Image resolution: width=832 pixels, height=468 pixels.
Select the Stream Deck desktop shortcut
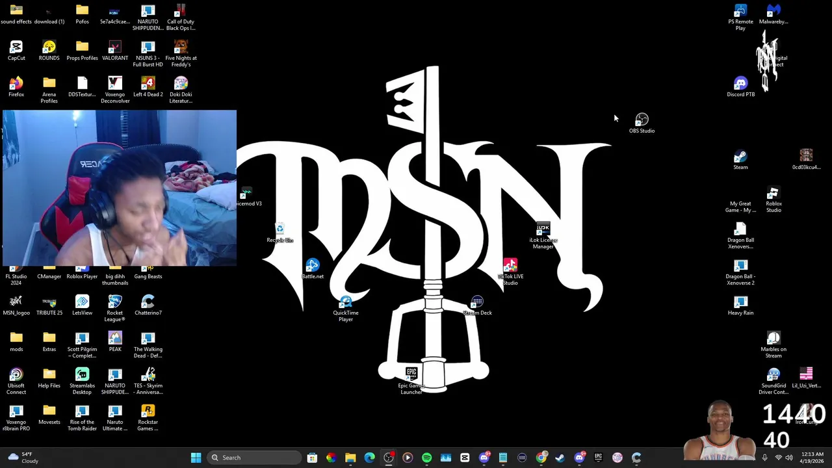point(477,305)
